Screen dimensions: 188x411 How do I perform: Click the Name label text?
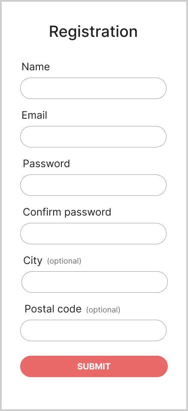pyautogui.click(x=36, y=67)
